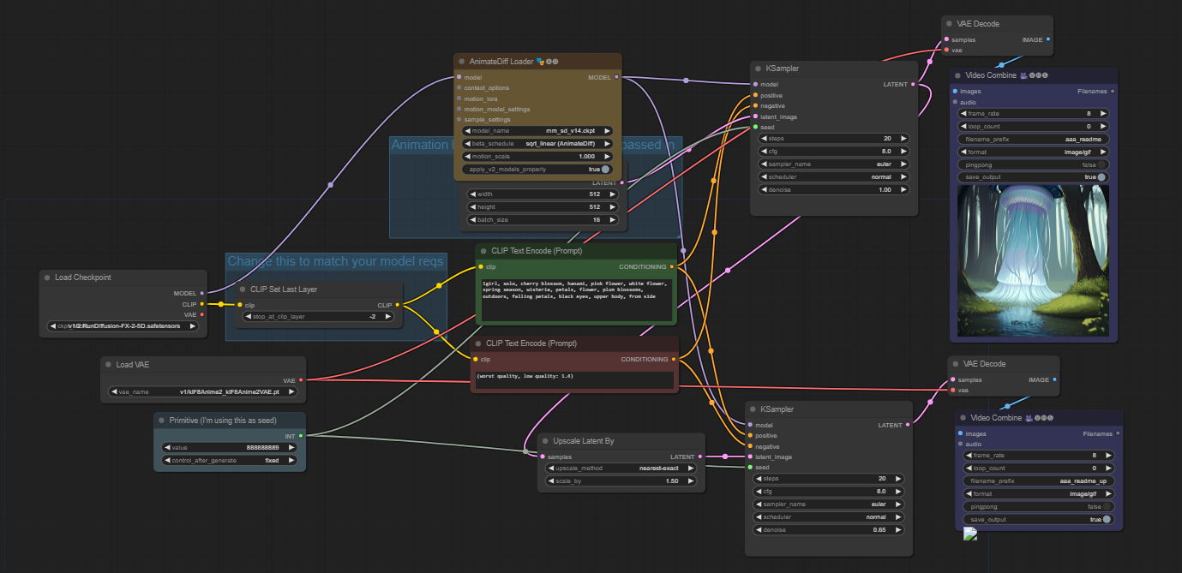This screenshot has width=1182, height=573.
Task: Open the format selector showing image/gif
Action: tap(1033, 151)
